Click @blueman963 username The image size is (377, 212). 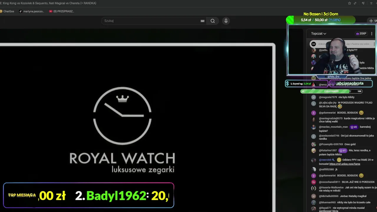pos(327,203)
